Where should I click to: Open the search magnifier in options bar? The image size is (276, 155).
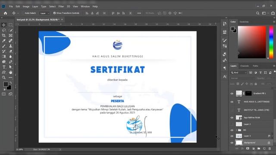258,13
